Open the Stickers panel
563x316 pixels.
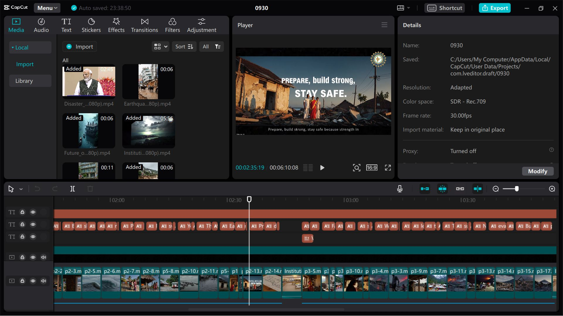[91, 25]
